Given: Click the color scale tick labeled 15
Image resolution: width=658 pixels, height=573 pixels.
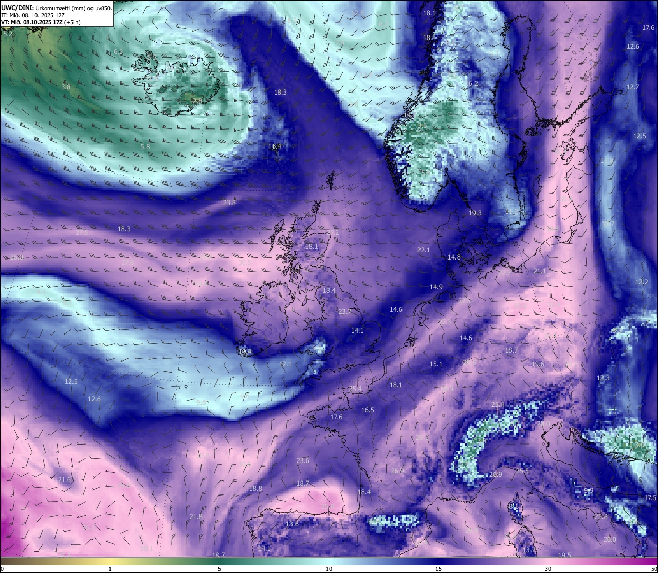Looking at the screenshot, I should coord(438,569).
